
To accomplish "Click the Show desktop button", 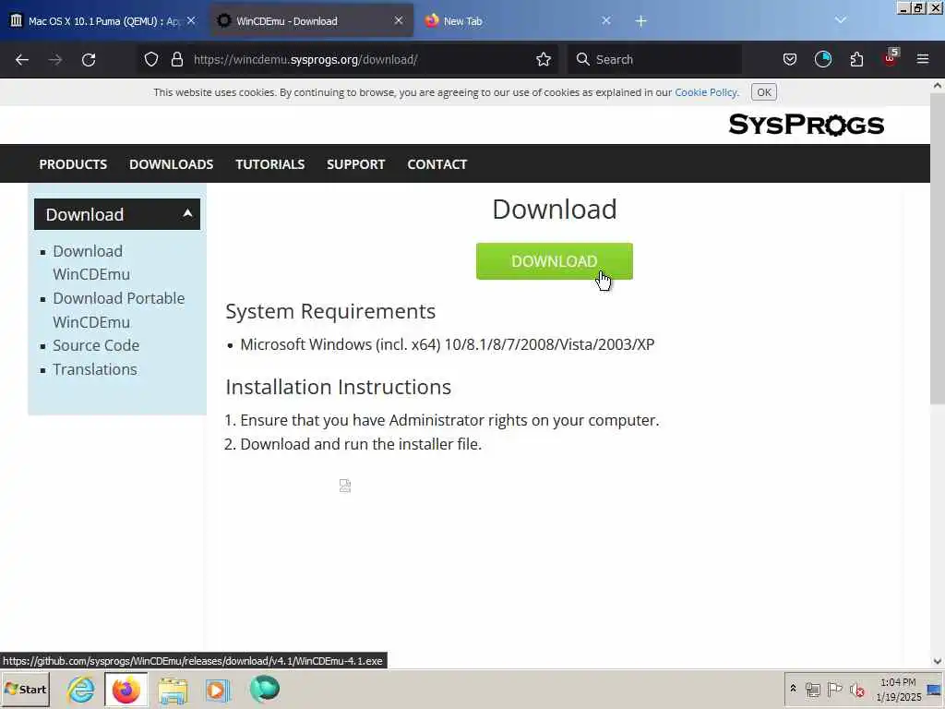I will point(935,689).
